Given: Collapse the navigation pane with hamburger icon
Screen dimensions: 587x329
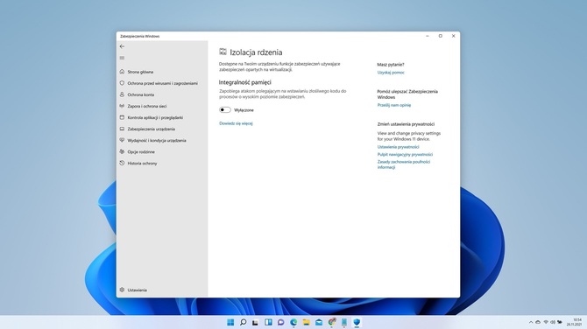Looking at the screenshot, I should (122, 58).
